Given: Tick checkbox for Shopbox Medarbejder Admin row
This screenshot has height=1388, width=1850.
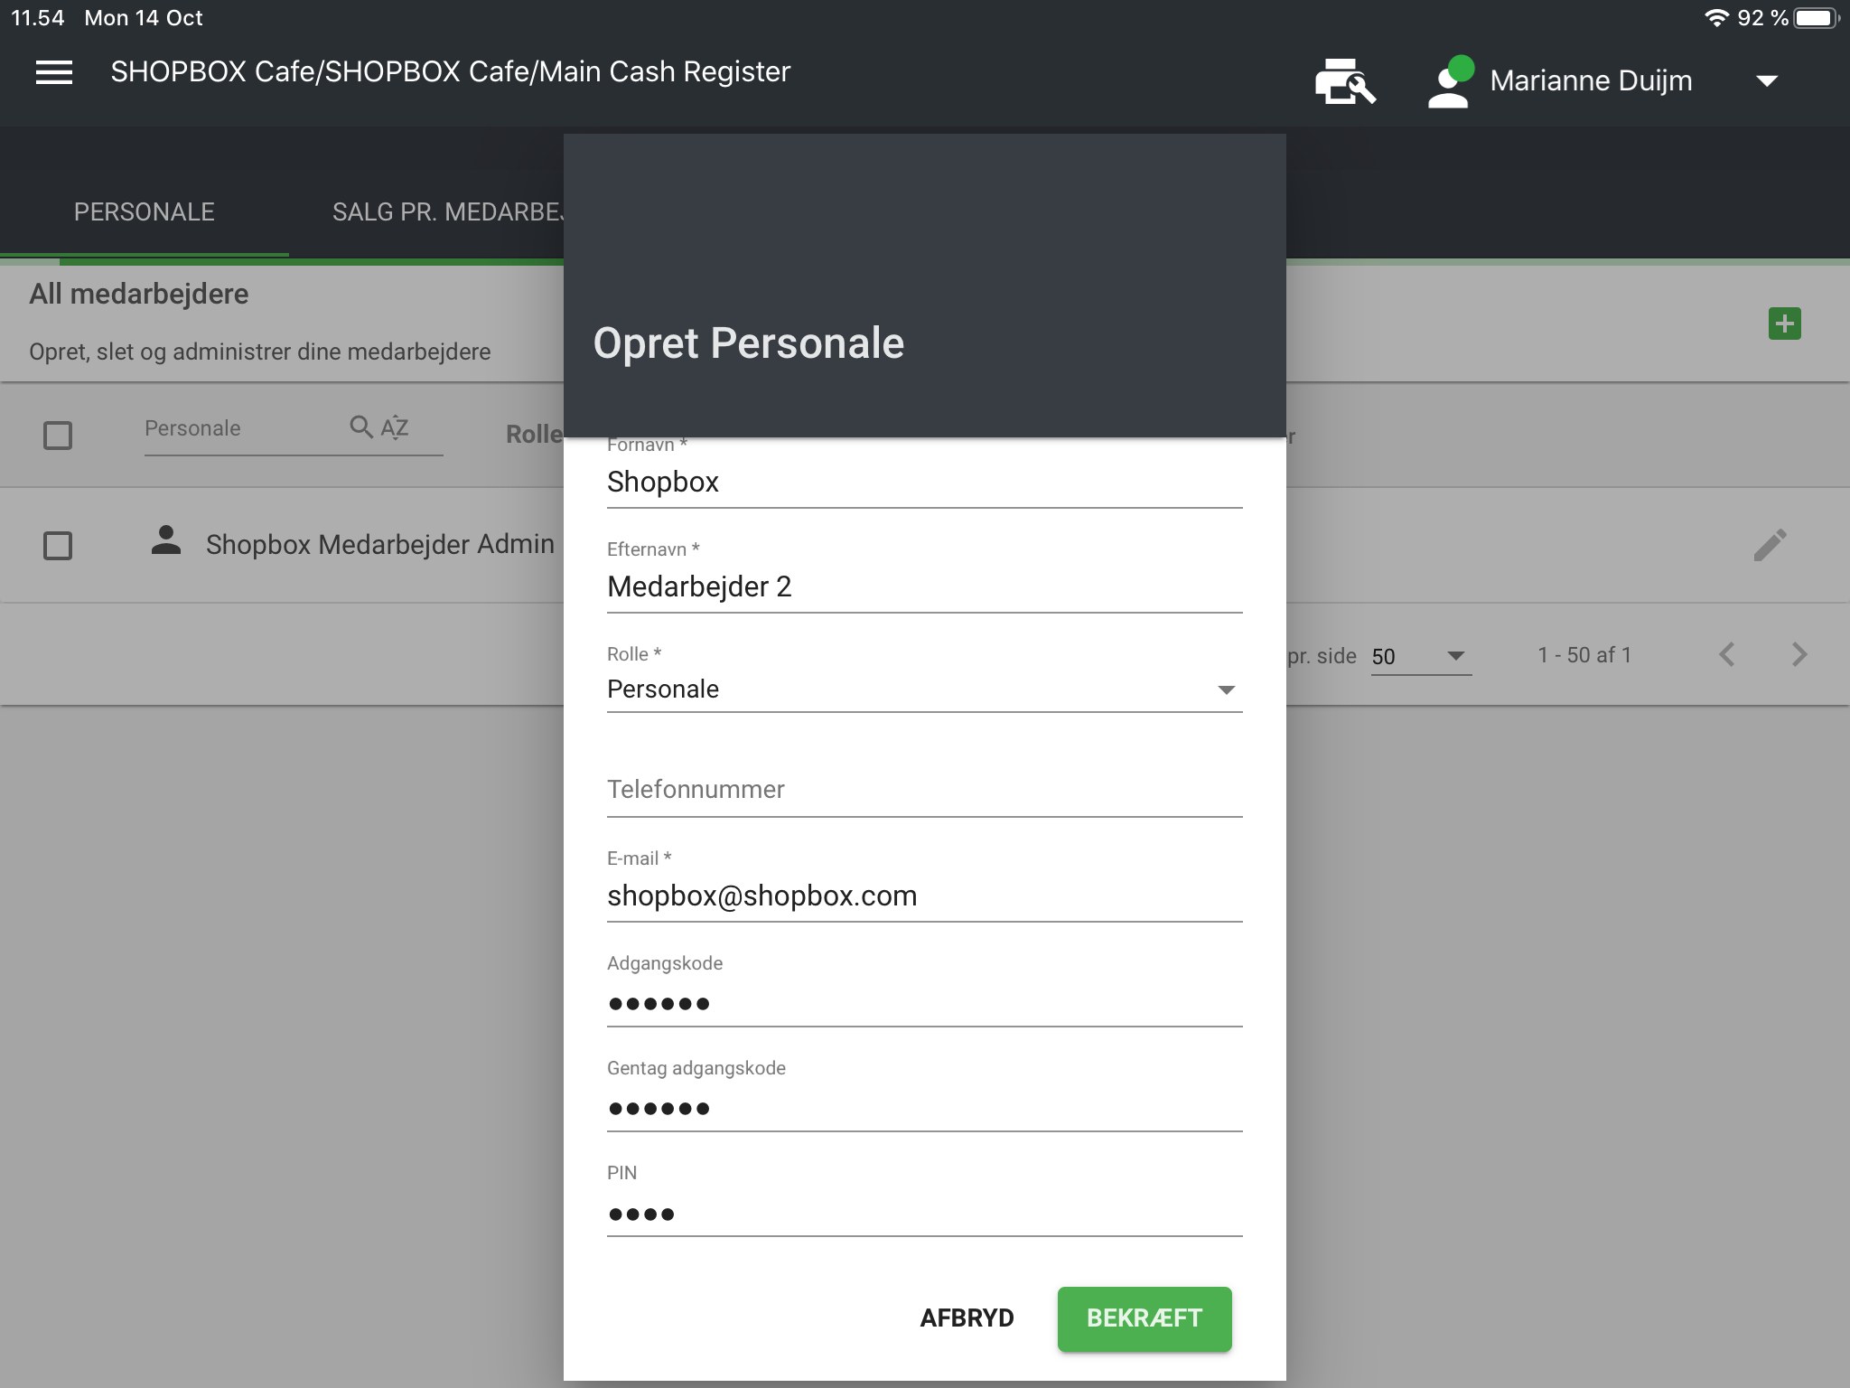Looking at the screenshot, I should pyautogui.click(x=58, y=546).
